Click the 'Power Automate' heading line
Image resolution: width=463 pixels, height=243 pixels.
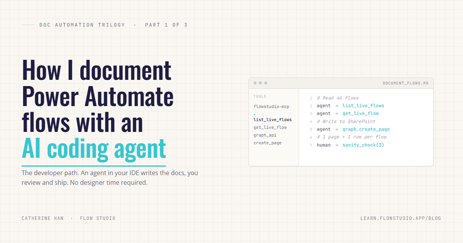click(98, 96)
